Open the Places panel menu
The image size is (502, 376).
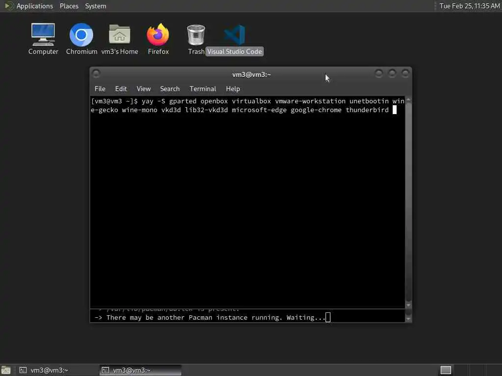pos(69,6)
